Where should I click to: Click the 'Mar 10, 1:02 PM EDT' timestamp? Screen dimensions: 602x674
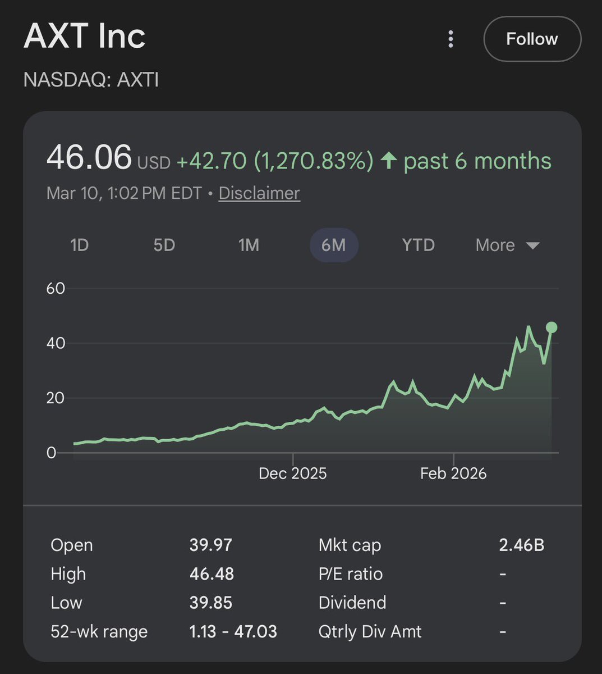click(x=124, y=193)
